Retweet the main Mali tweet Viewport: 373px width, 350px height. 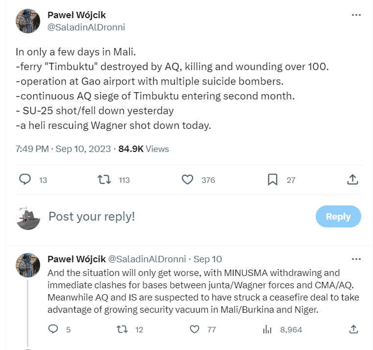coord(104,180)
